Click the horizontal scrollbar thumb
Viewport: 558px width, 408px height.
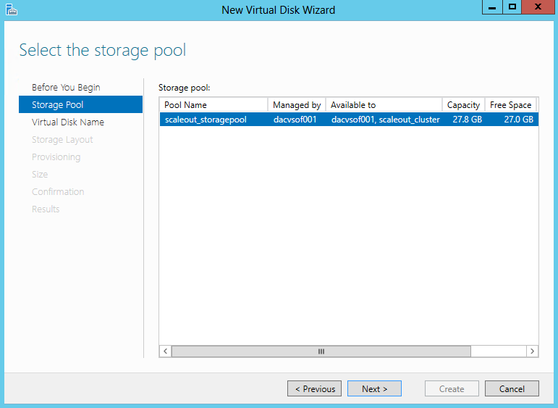(321, 351)
